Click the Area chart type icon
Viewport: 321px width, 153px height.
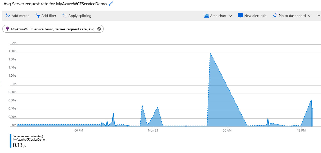206,16
